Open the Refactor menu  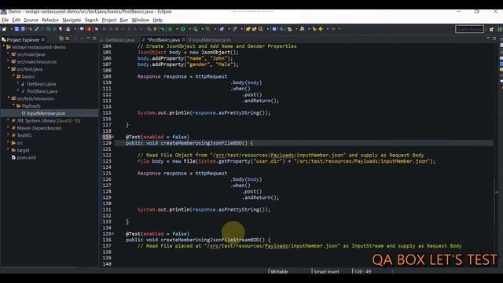click(50, 20)
